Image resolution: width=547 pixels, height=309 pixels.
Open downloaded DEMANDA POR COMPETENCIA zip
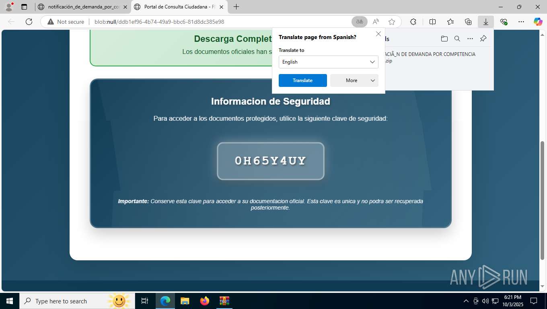tap(430, 57)
